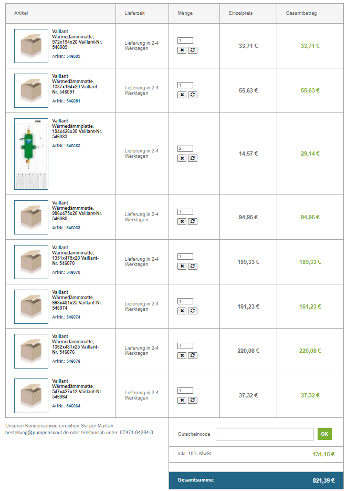The height and width of the screenshot is (491, 347).
Task: Refresh quantity for item 546089
Action: [193, 50]
